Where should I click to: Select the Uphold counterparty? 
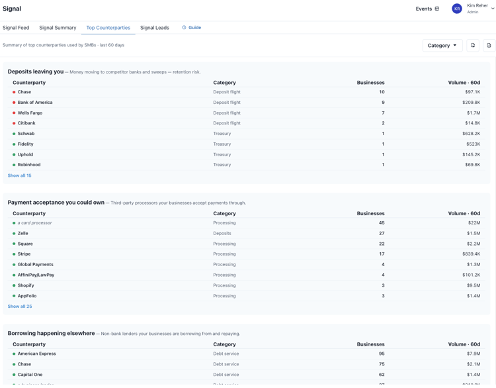click(25, 154)
